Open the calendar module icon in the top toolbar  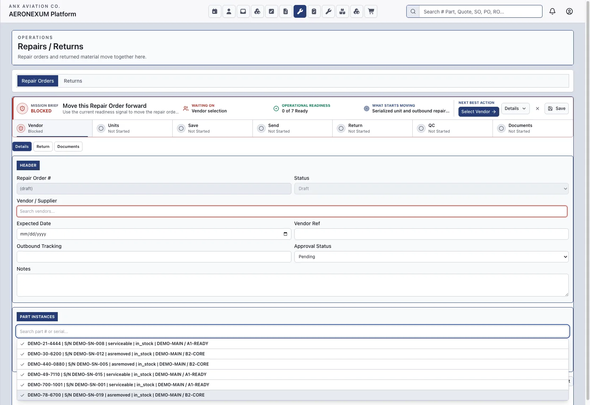215,11
